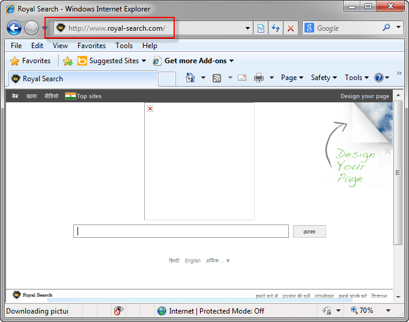Click the Royal Search site icon in address bar
The width and height of the screenshot is (409, 322).
(x=61, y=28)
